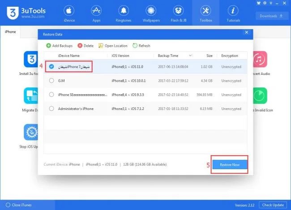The image size is (291, 210).
Task: Open the Ringtones section
Action: click(x=124, y=13)
